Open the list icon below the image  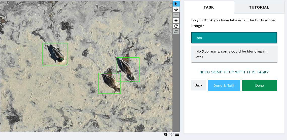tap(177, 134)
